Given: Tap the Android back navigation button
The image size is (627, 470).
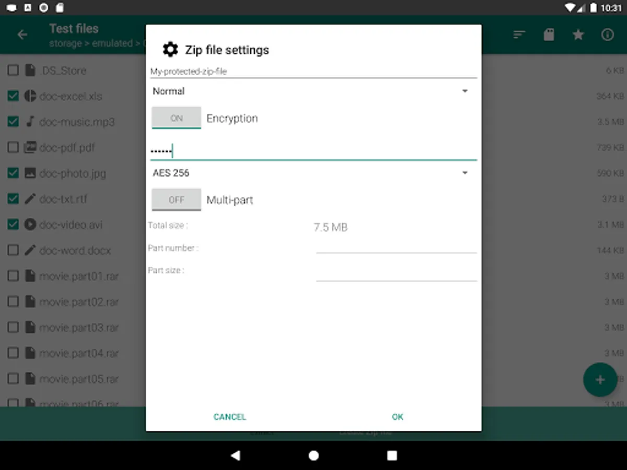Looking at the screenshot, I should click(235, 455).
